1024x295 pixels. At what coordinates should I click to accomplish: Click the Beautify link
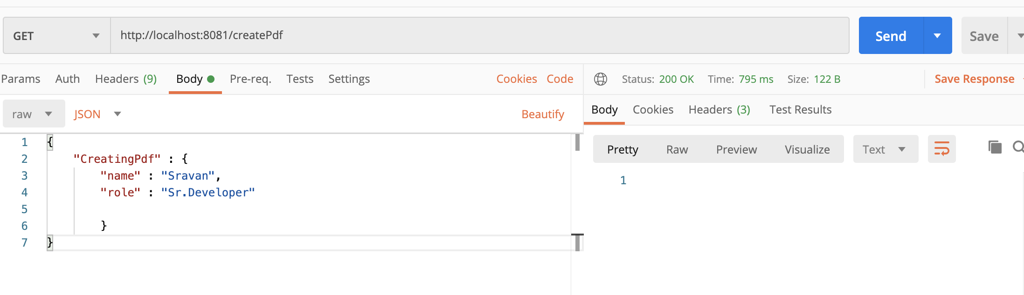pos(543,114)
